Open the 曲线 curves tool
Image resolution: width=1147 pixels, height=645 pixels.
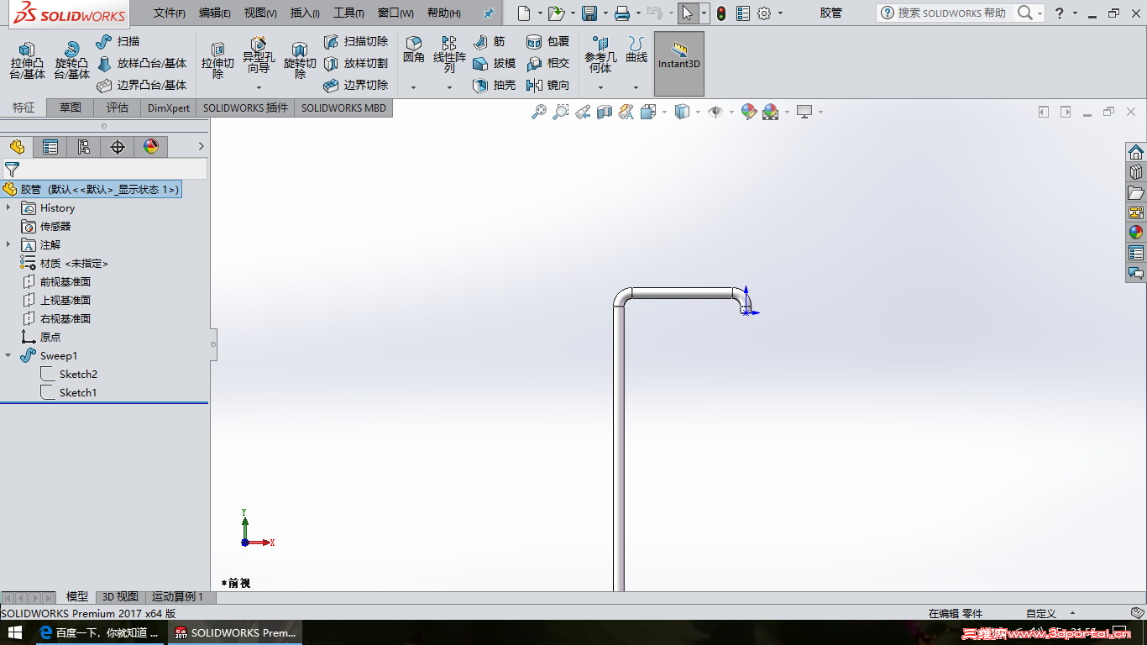636,50
